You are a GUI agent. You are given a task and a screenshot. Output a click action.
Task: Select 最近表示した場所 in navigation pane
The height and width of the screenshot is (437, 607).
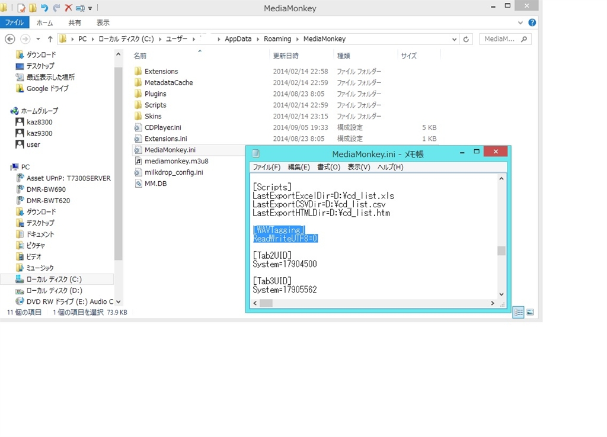[x=45, y=77]
